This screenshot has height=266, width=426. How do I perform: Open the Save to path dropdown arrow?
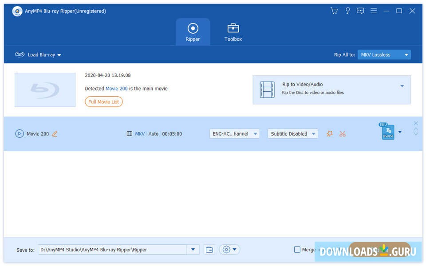tap(193, 250)
